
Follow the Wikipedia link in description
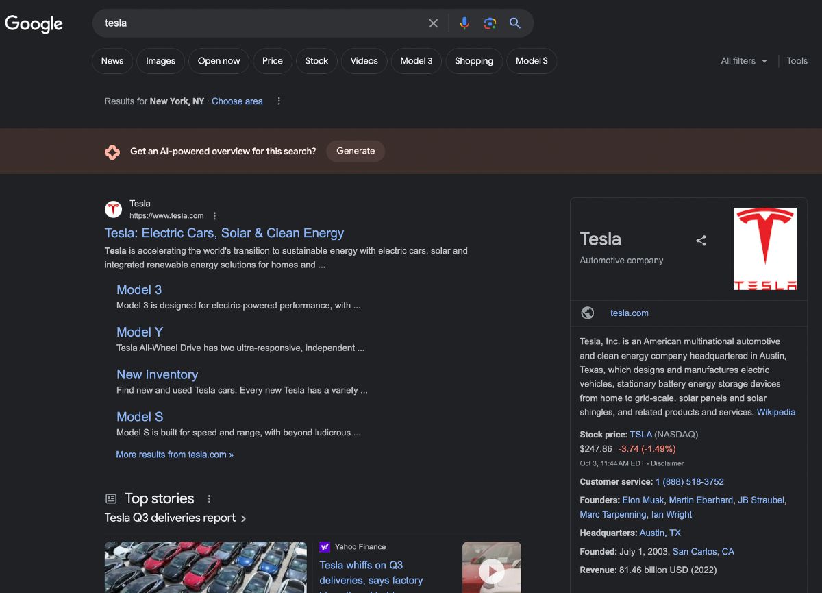tap(776, 412)
